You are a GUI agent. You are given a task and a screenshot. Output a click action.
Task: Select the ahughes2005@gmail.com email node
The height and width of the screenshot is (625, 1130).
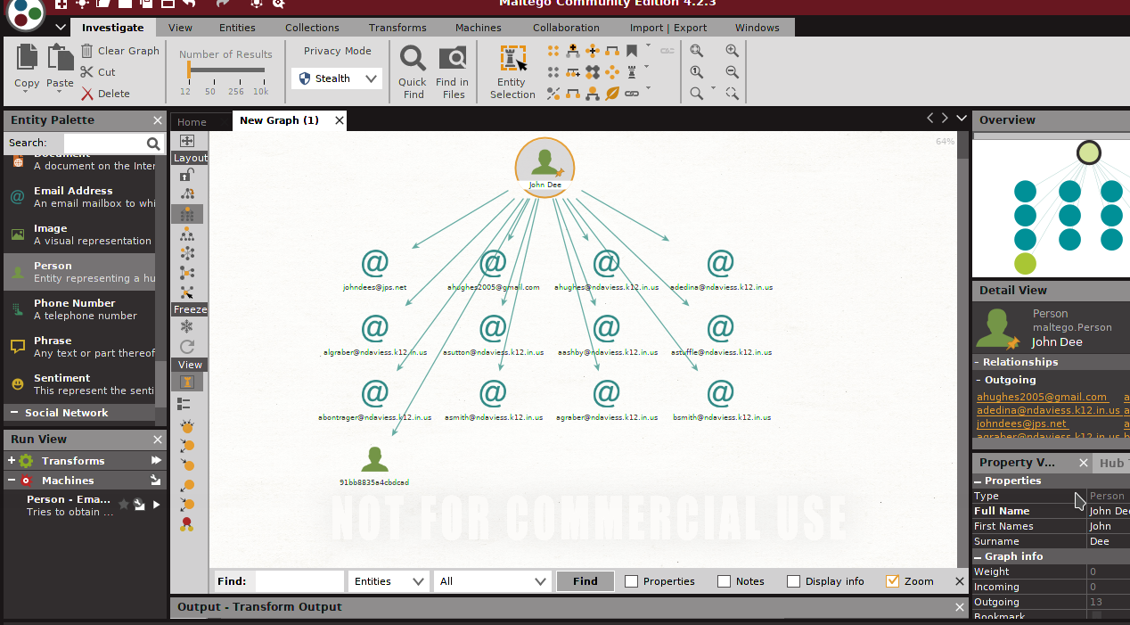click(493, 270)
